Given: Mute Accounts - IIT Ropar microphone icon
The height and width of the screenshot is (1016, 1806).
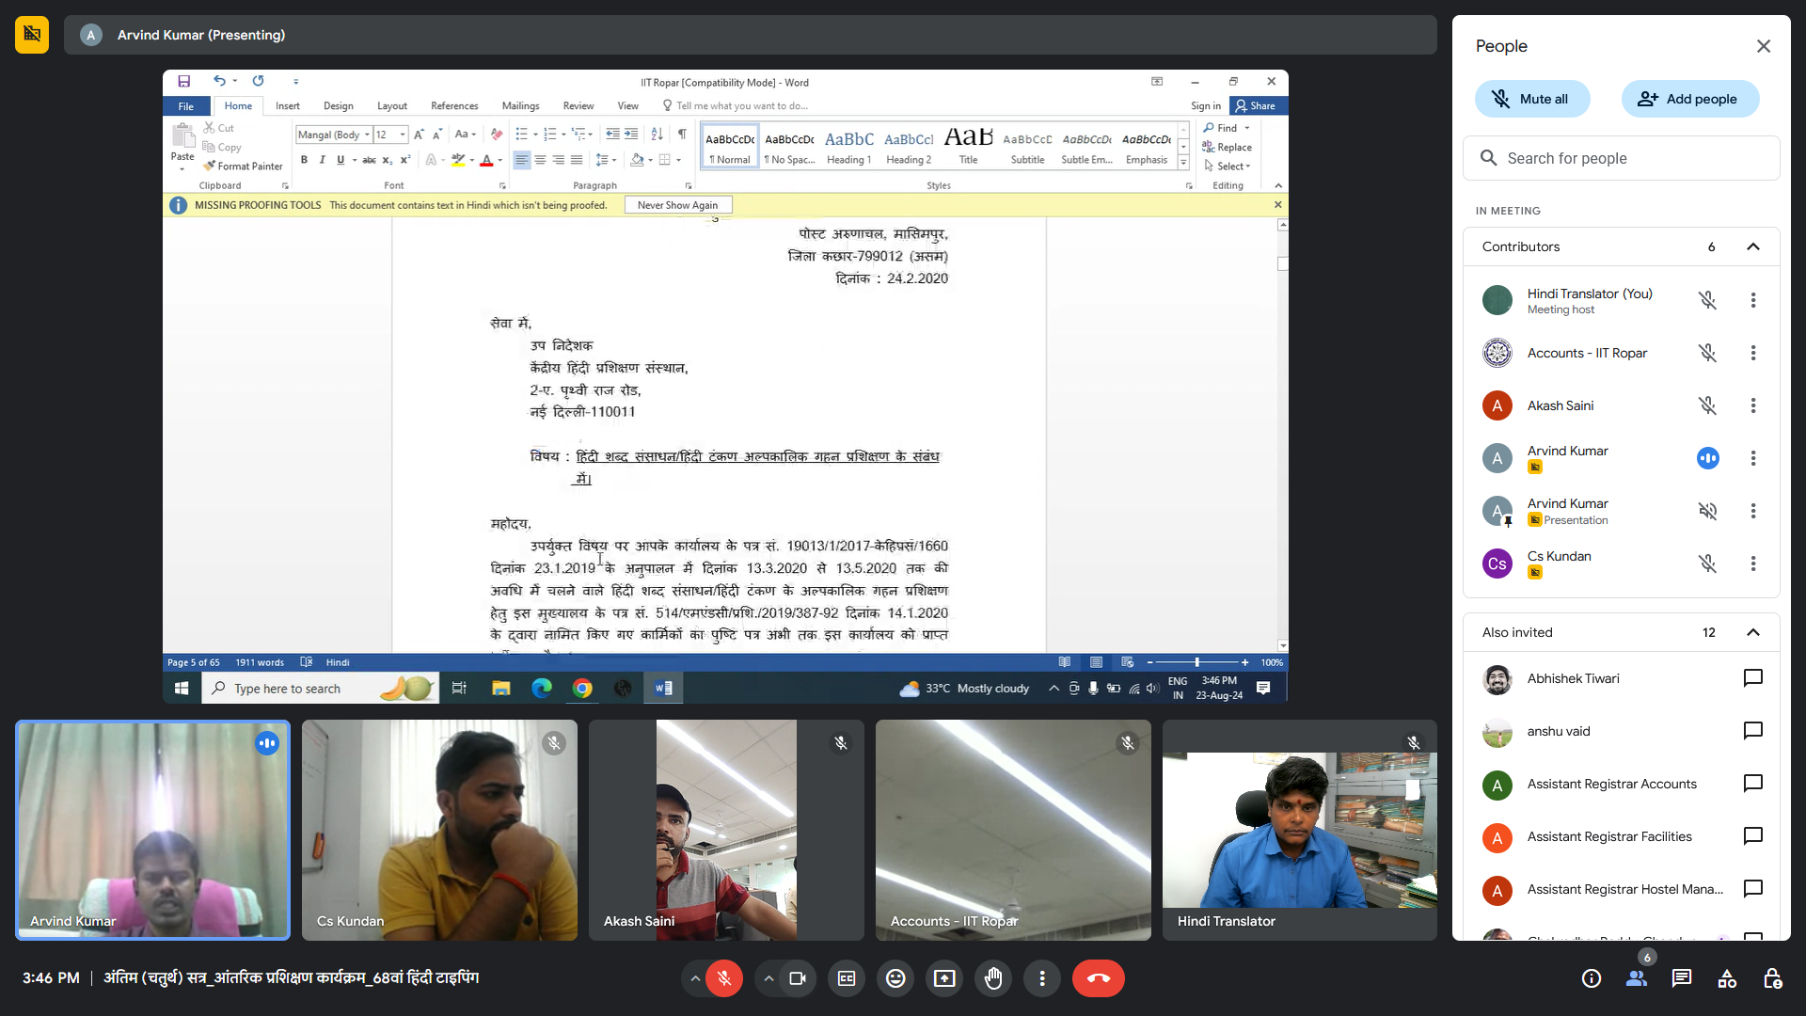Looking at the screenshot, I should pos(1707,353).
